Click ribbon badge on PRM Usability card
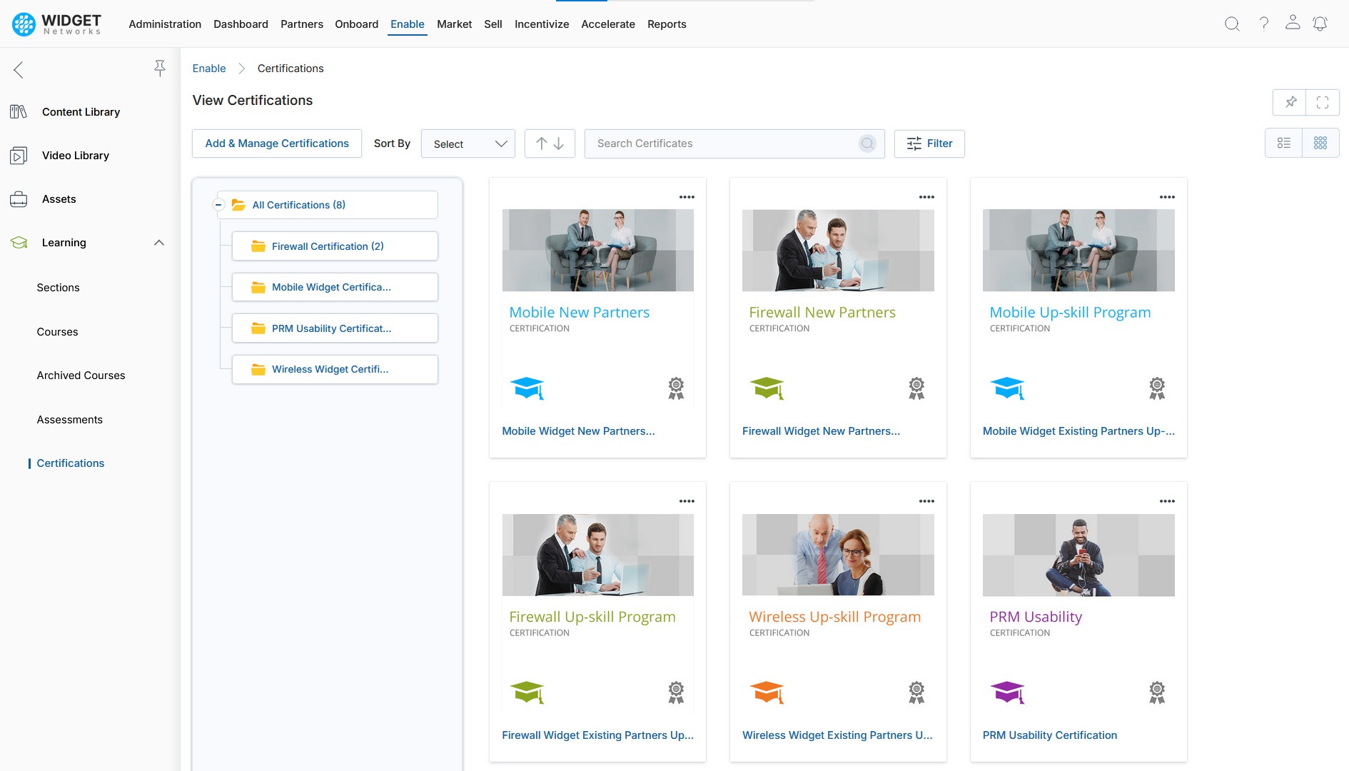Screen dimensions: 1349x771 tap(1156, 692)
